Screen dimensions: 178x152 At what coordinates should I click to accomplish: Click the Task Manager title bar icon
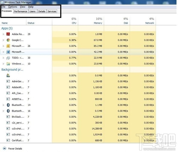pyautogui.click(x=2, y=2)
